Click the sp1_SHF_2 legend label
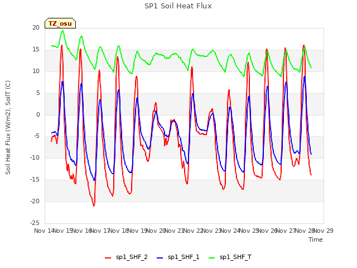 (x=132, y=257)
